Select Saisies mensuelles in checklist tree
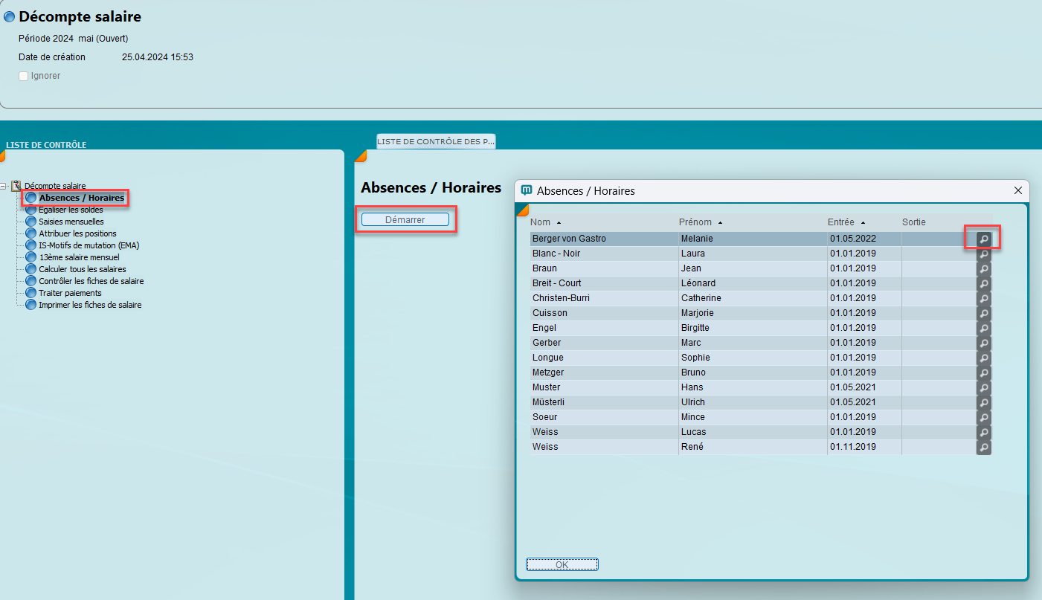This screenshot has height=600, width=1042. [71, 222]
